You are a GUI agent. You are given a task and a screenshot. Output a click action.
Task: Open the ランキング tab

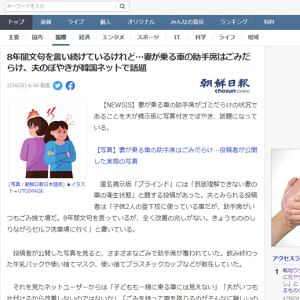point(234,22)
